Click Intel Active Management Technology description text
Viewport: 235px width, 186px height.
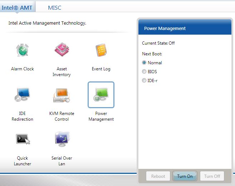[x=47, y=23]
